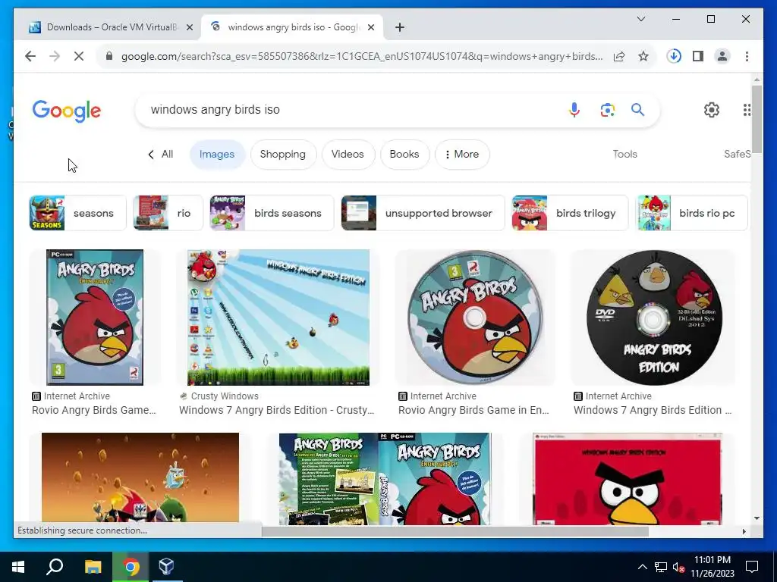Click the Chrome taskbar icon
Image resolution: width=777 pixels, height=582 pixels.
[131, 567]
